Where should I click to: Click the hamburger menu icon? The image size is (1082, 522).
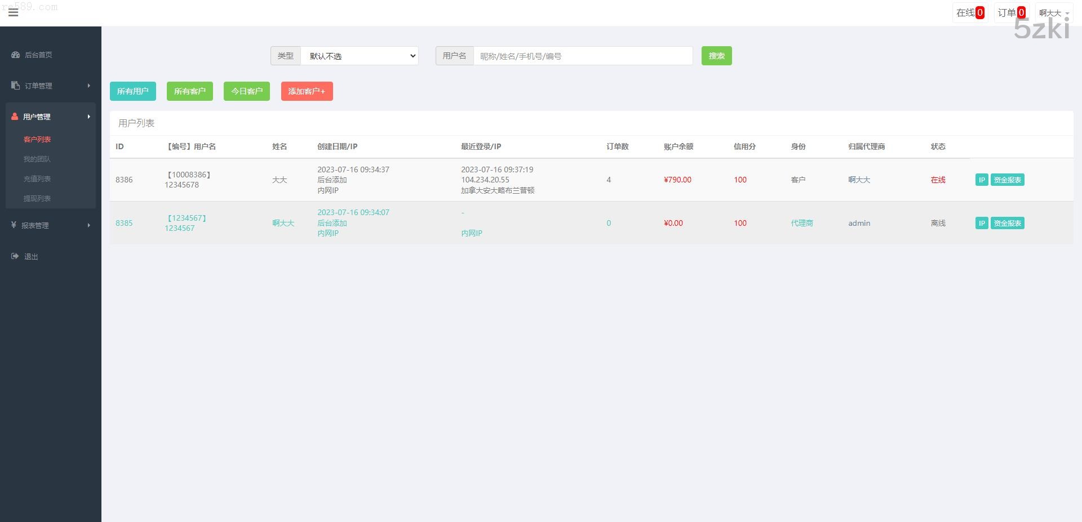pyautogui.click(x=14, y=12)
